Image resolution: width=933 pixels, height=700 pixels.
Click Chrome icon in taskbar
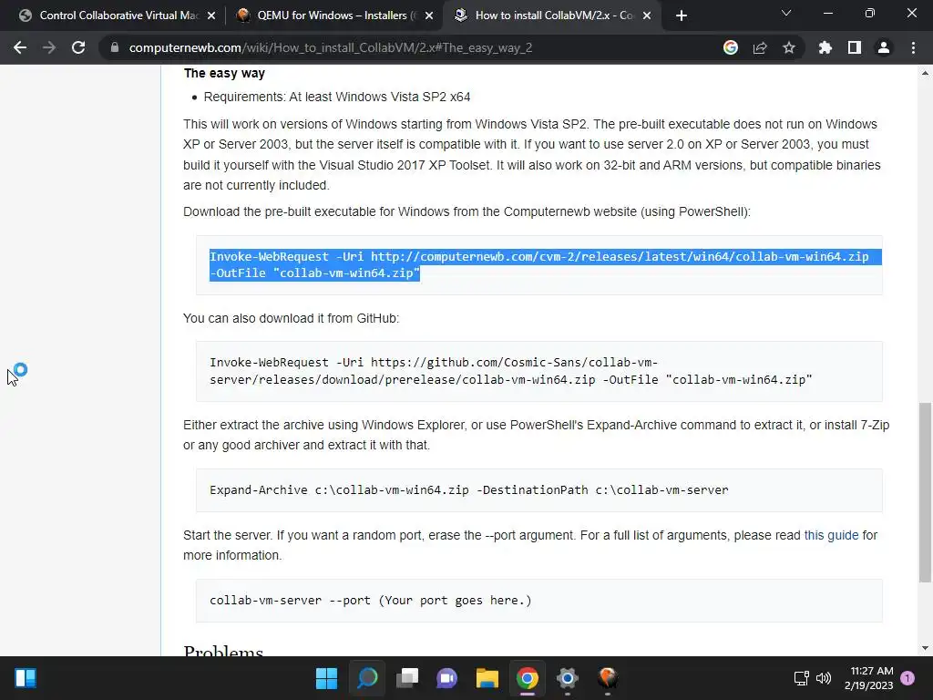tap(528, 678)
